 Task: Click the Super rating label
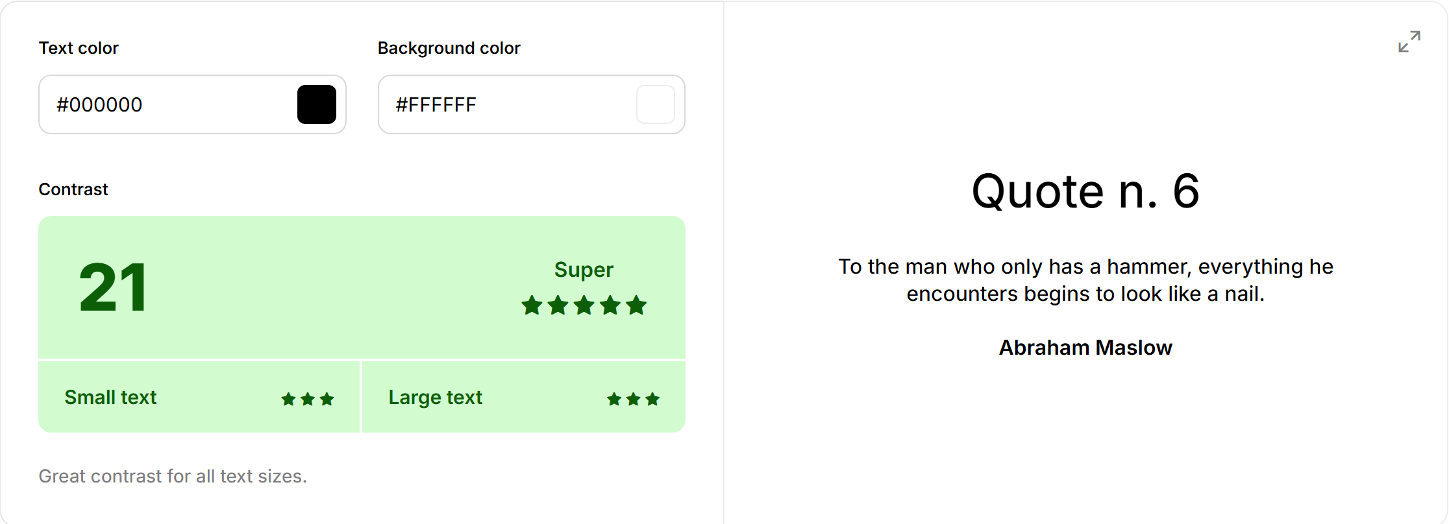584,270
